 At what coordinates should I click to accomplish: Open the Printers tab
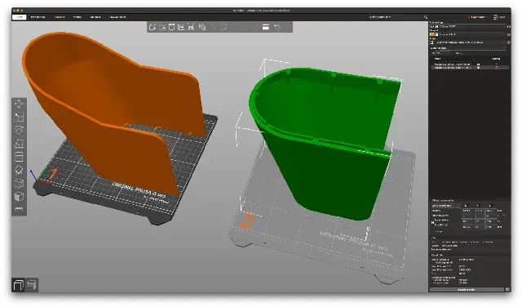pos(77,17)
